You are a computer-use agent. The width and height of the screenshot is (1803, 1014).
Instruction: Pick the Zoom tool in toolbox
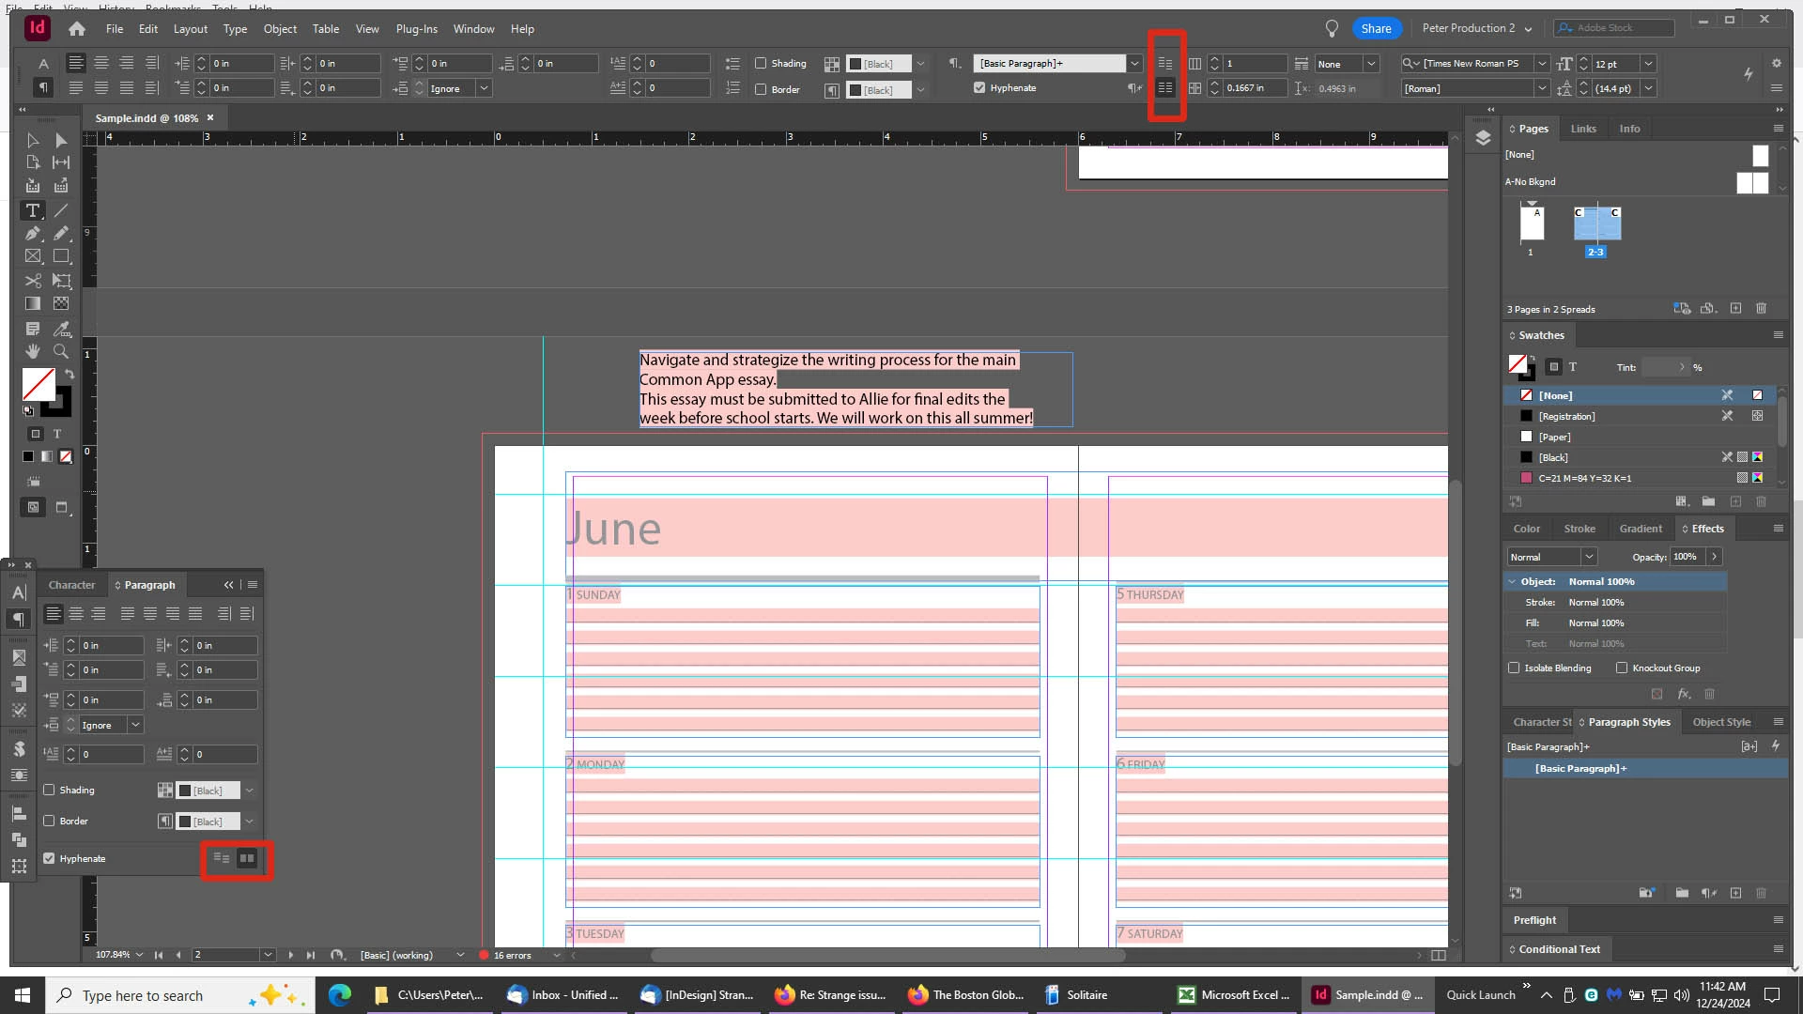tap(61, 351)
